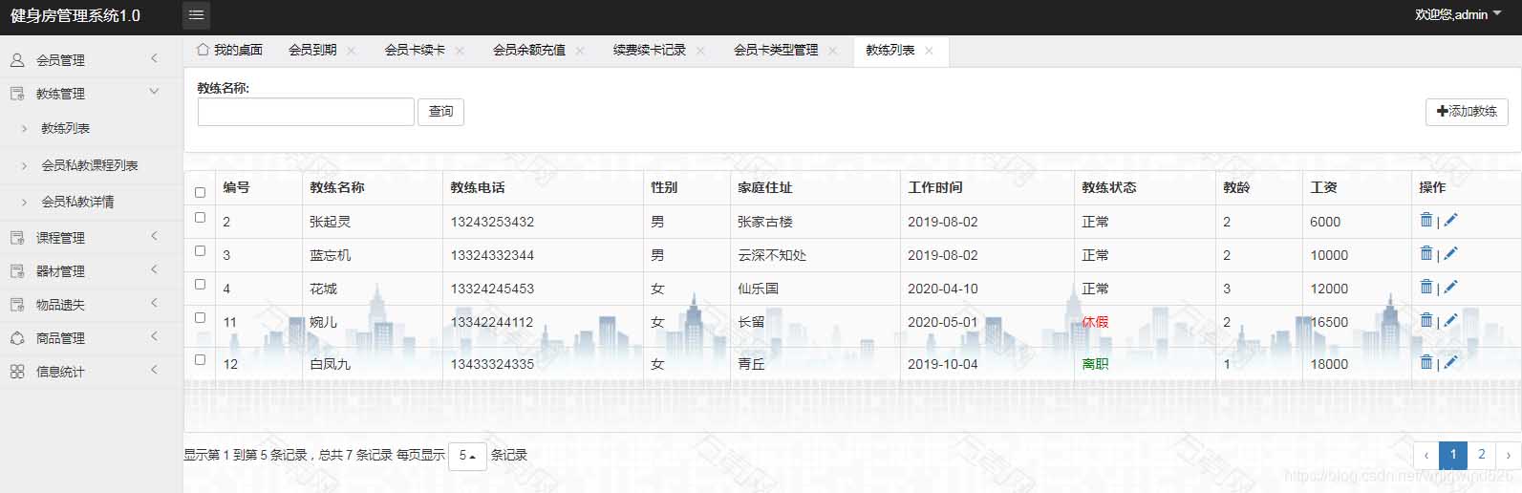Viewport: 1522px width, 493px height.
Task: Click address cell 云深不知处
Action: 772,255
